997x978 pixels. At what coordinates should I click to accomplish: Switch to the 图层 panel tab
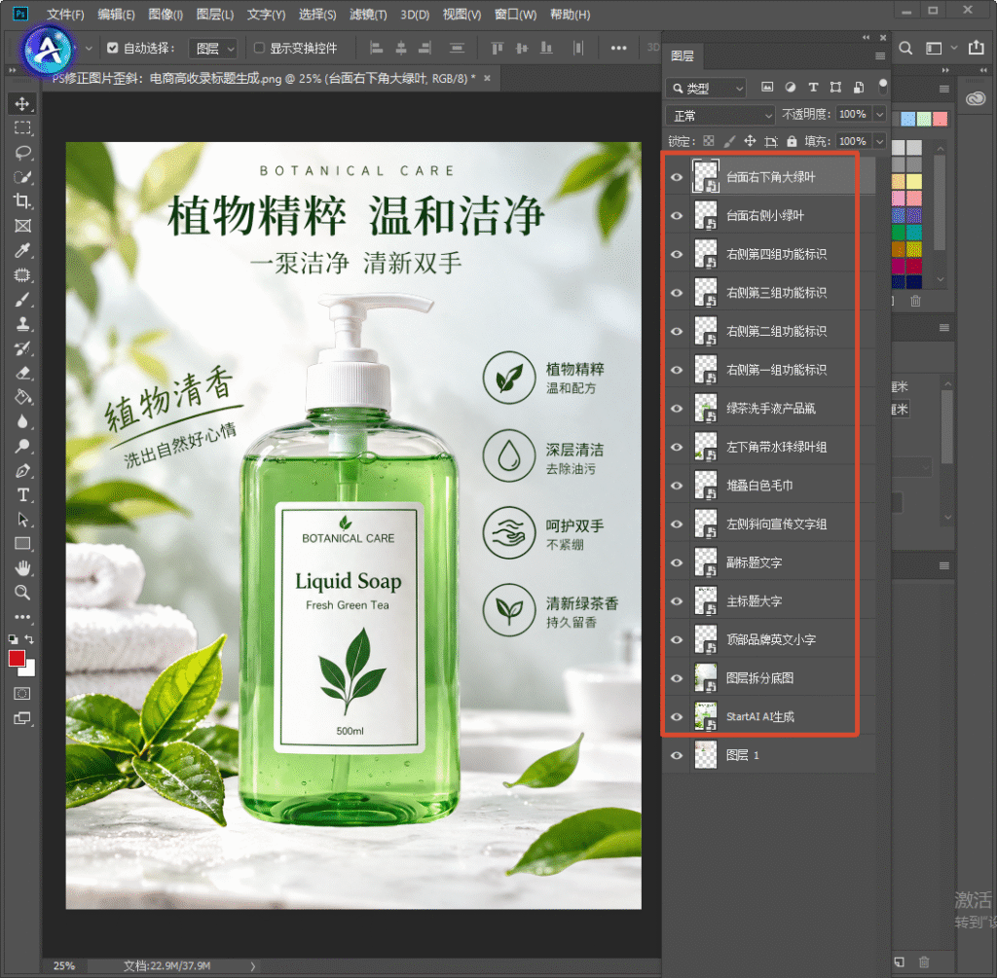point(683,55)
